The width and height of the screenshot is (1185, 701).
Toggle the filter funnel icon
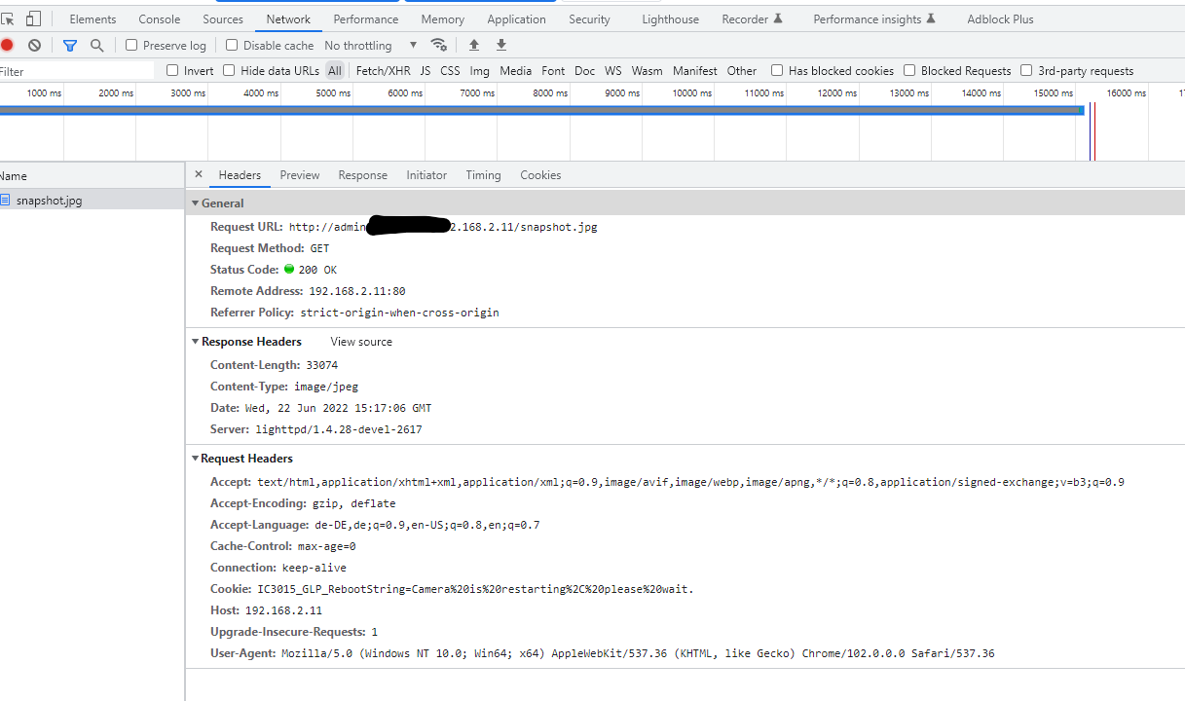(70, 45)
